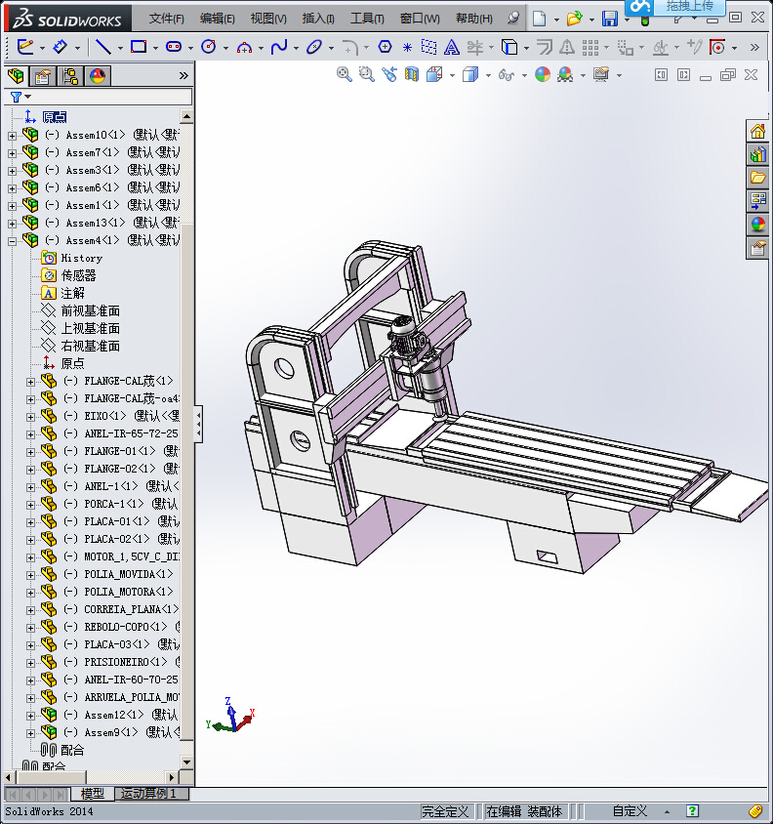This screenshot has width=773, height=824.
Task: Select the Polygon sketch tool
Action: tap(386, 47)
